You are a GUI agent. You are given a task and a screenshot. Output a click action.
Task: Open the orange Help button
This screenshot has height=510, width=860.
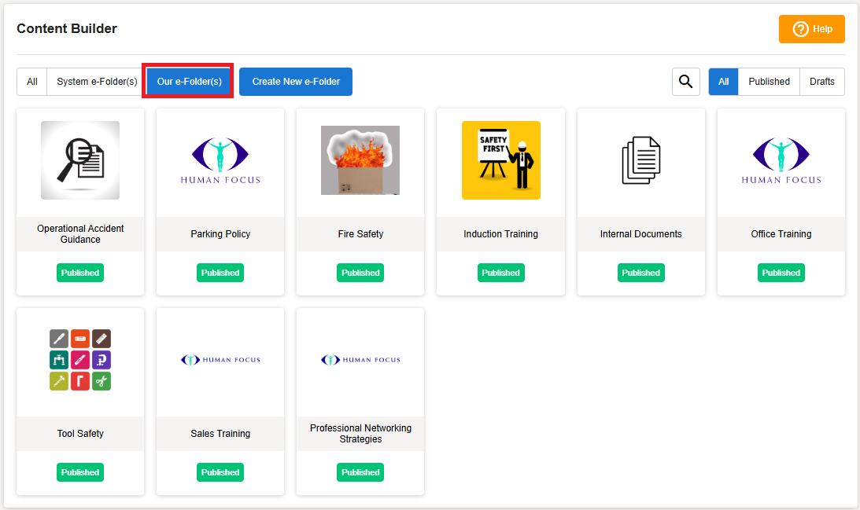click(x=811, y=29)
